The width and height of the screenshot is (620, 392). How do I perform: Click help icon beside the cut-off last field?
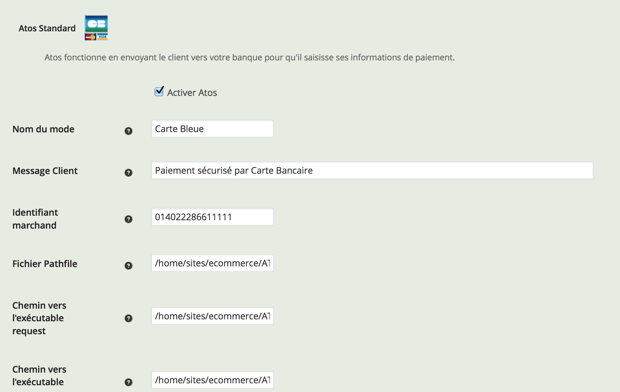[129, 382]
